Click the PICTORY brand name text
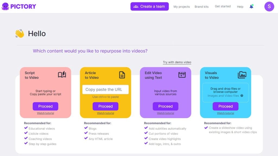 click(23, 6)
